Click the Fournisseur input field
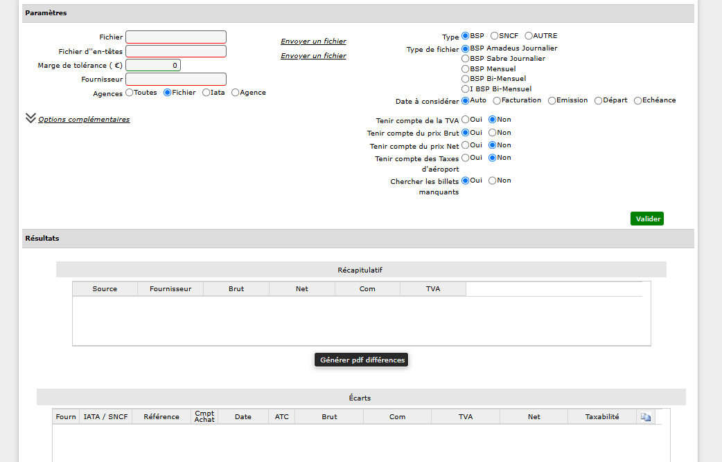722x462 pixels. click(176, 79)
